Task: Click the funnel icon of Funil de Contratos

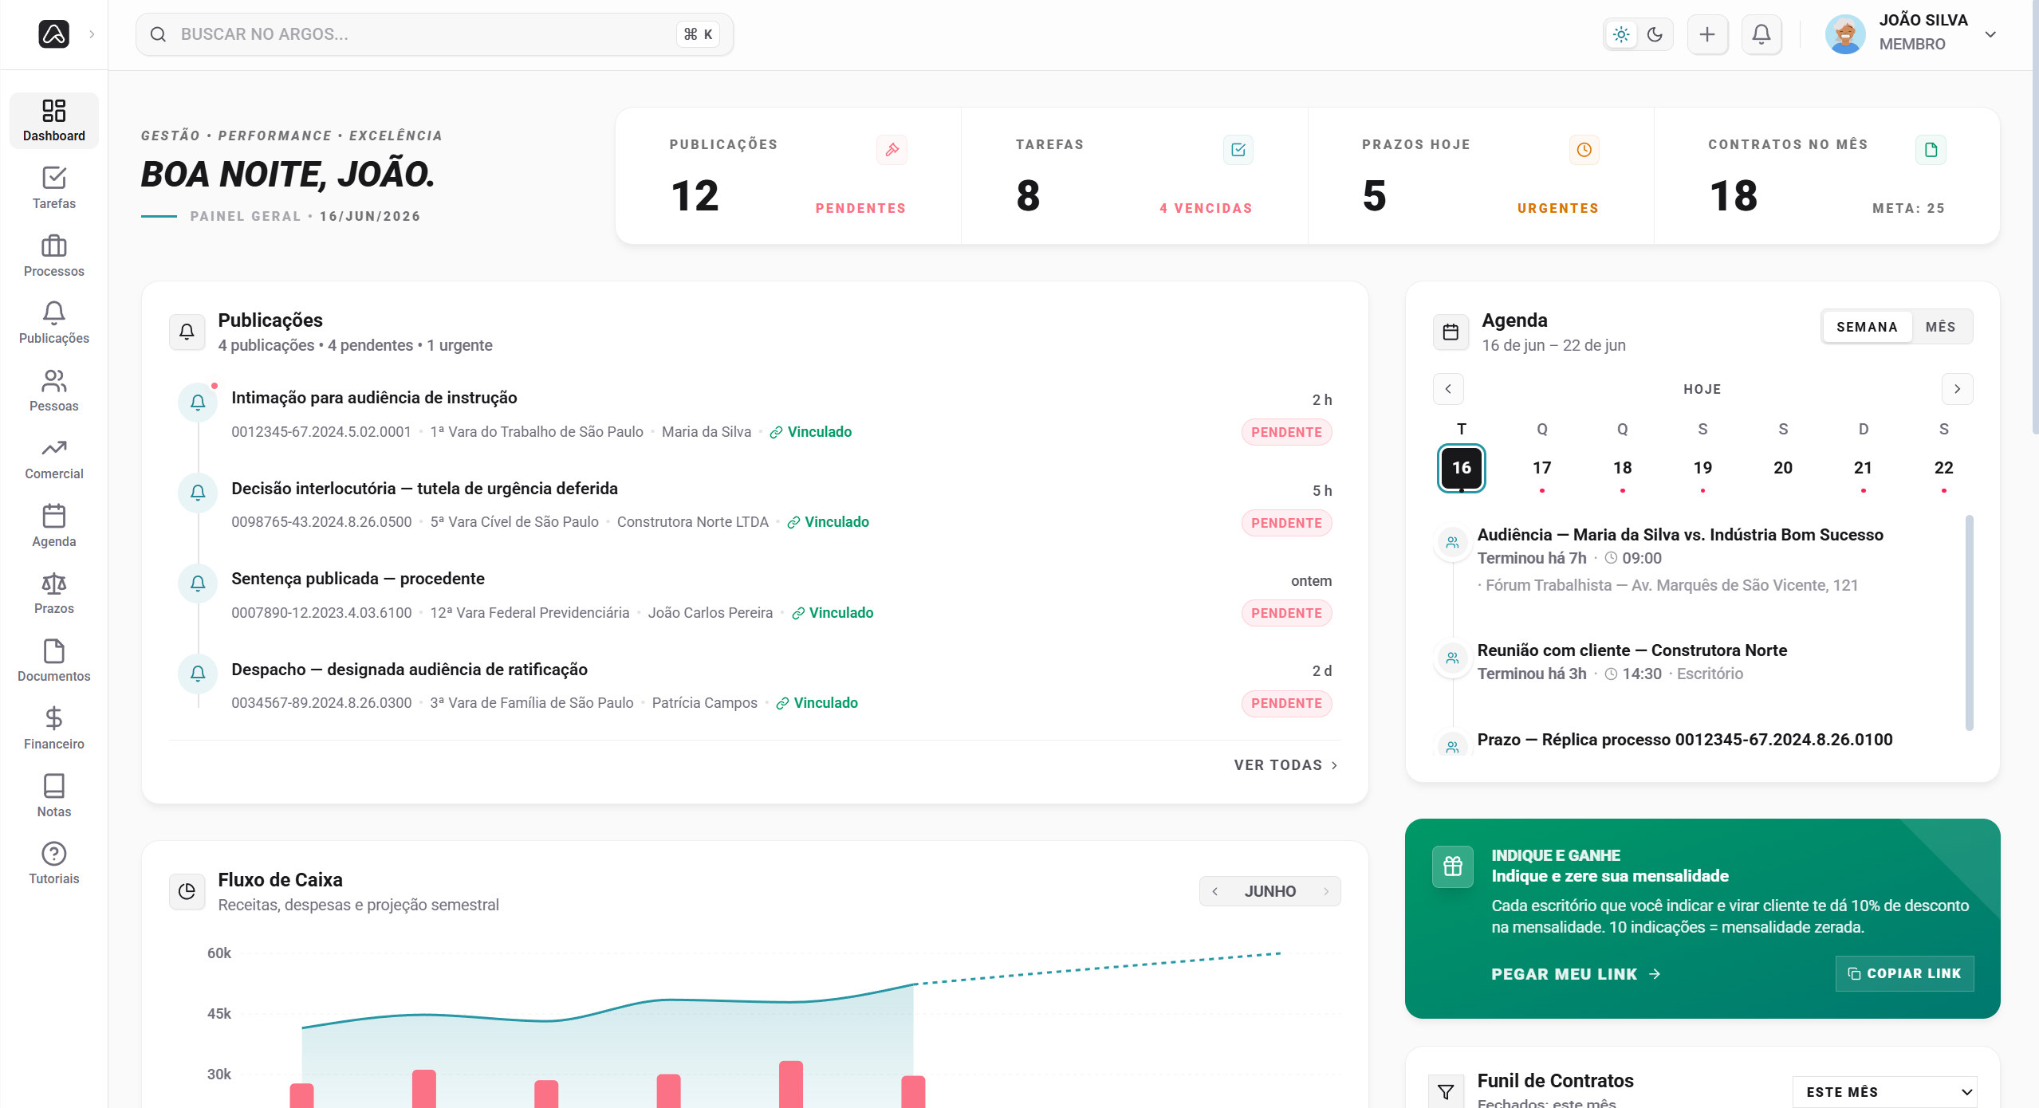Action: pyautogui.click(x=1446, y=1091)
